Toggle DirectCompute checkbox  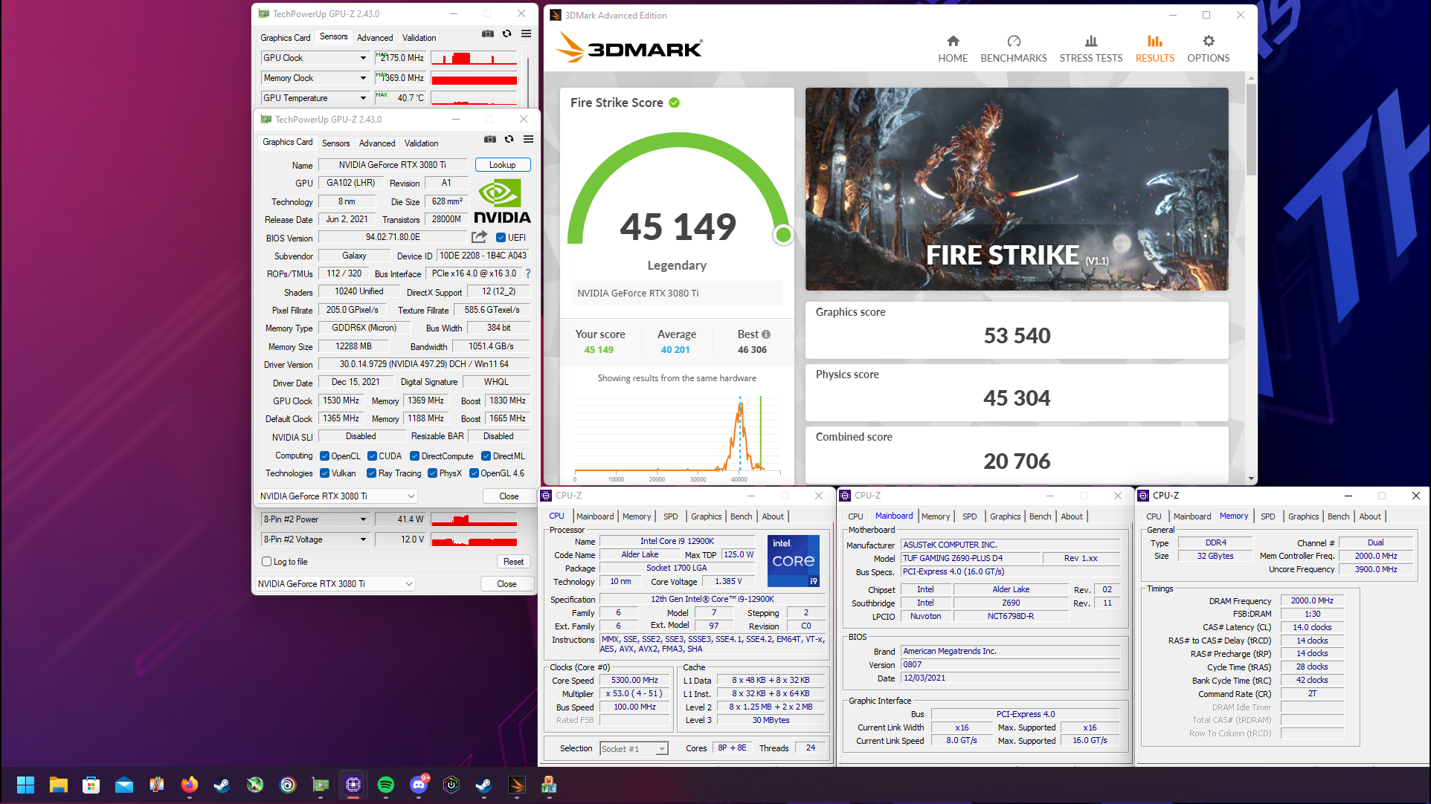[x=414, y=456]
